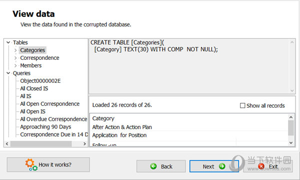This screenshot has width=300, height=180.
Task: Click the red X icon on Exit button
Action: click(261, 166)
